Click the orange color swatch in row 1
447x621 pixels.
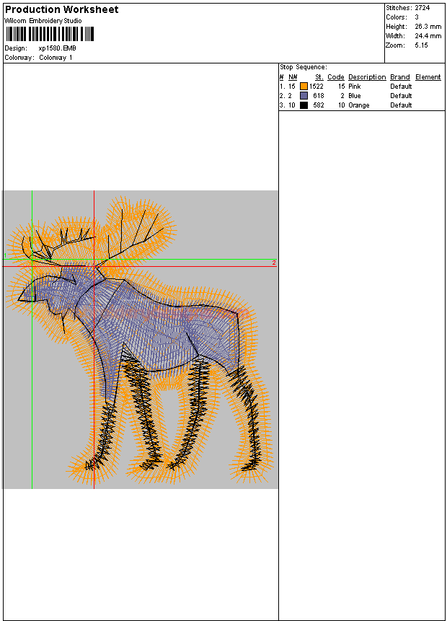304,87
